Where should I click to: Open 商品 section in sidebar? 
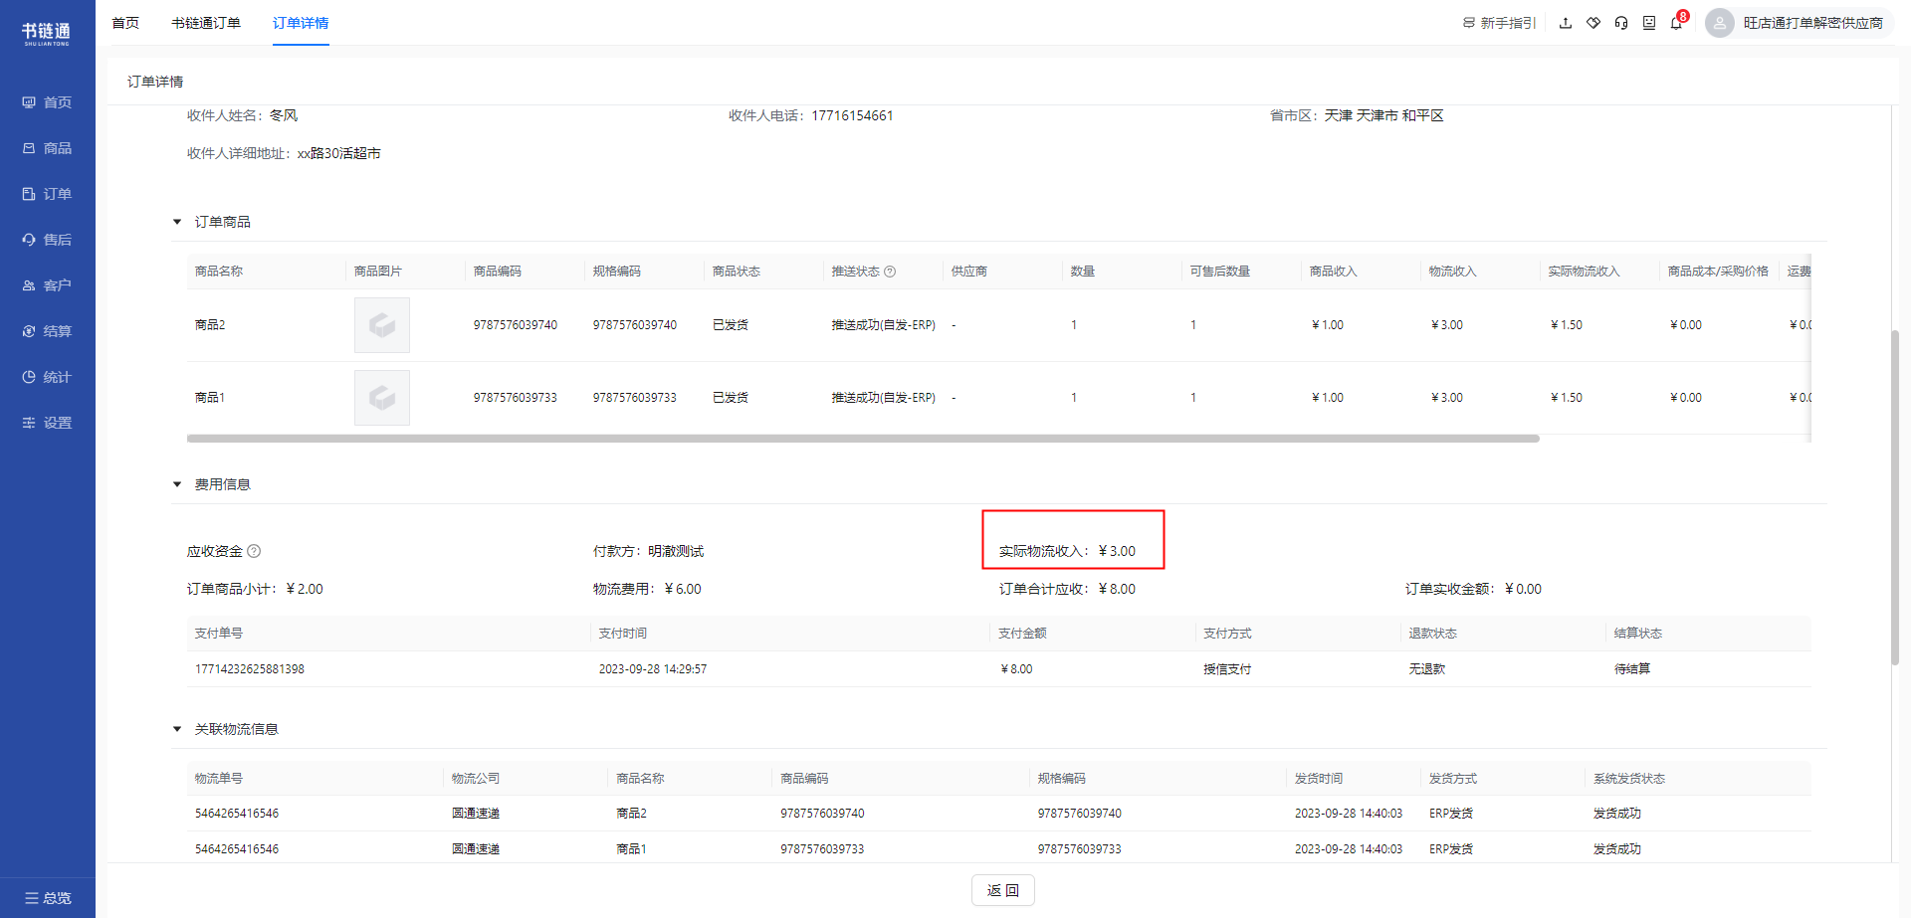click(x=47, y=148)
